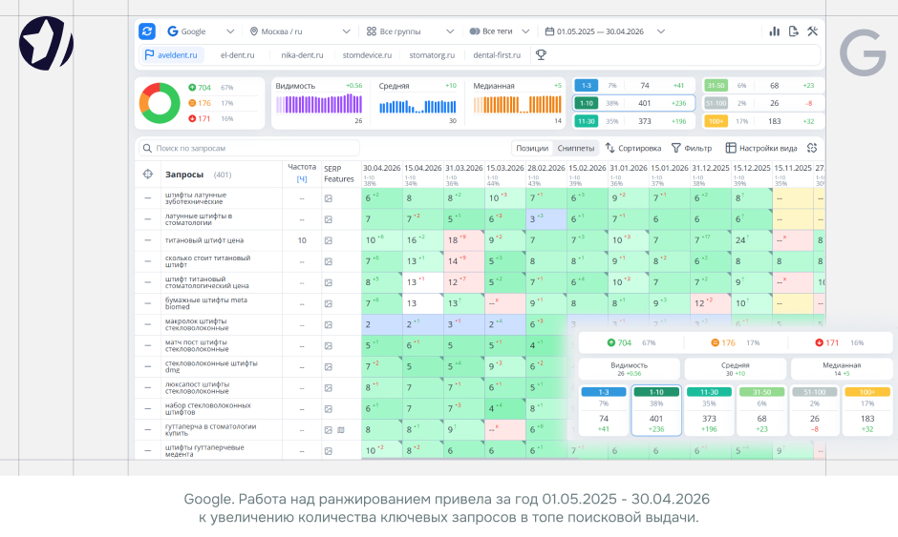
Task: Open SERP features icon for стекловолоконные штифты dmg
Action: pyautogui.click(x=329, y=367)
